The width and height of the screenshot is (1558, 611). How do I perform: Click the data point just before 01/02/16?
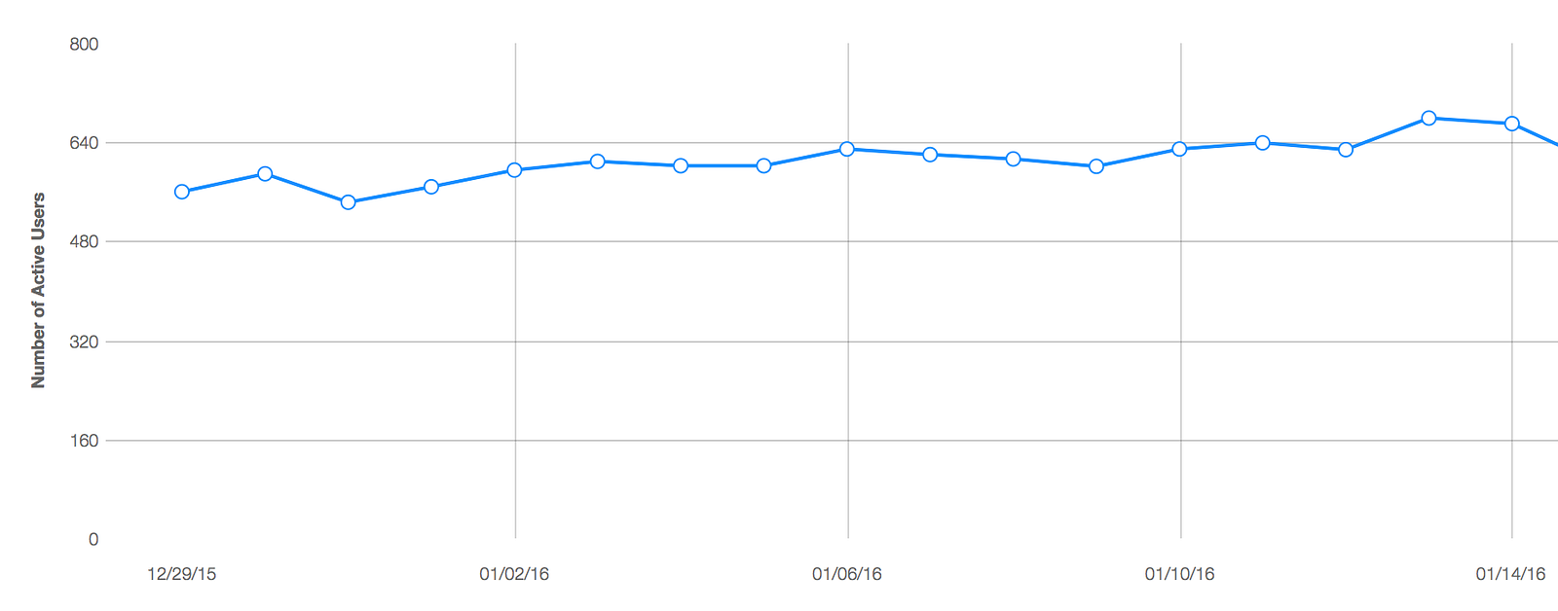(431, 187)
